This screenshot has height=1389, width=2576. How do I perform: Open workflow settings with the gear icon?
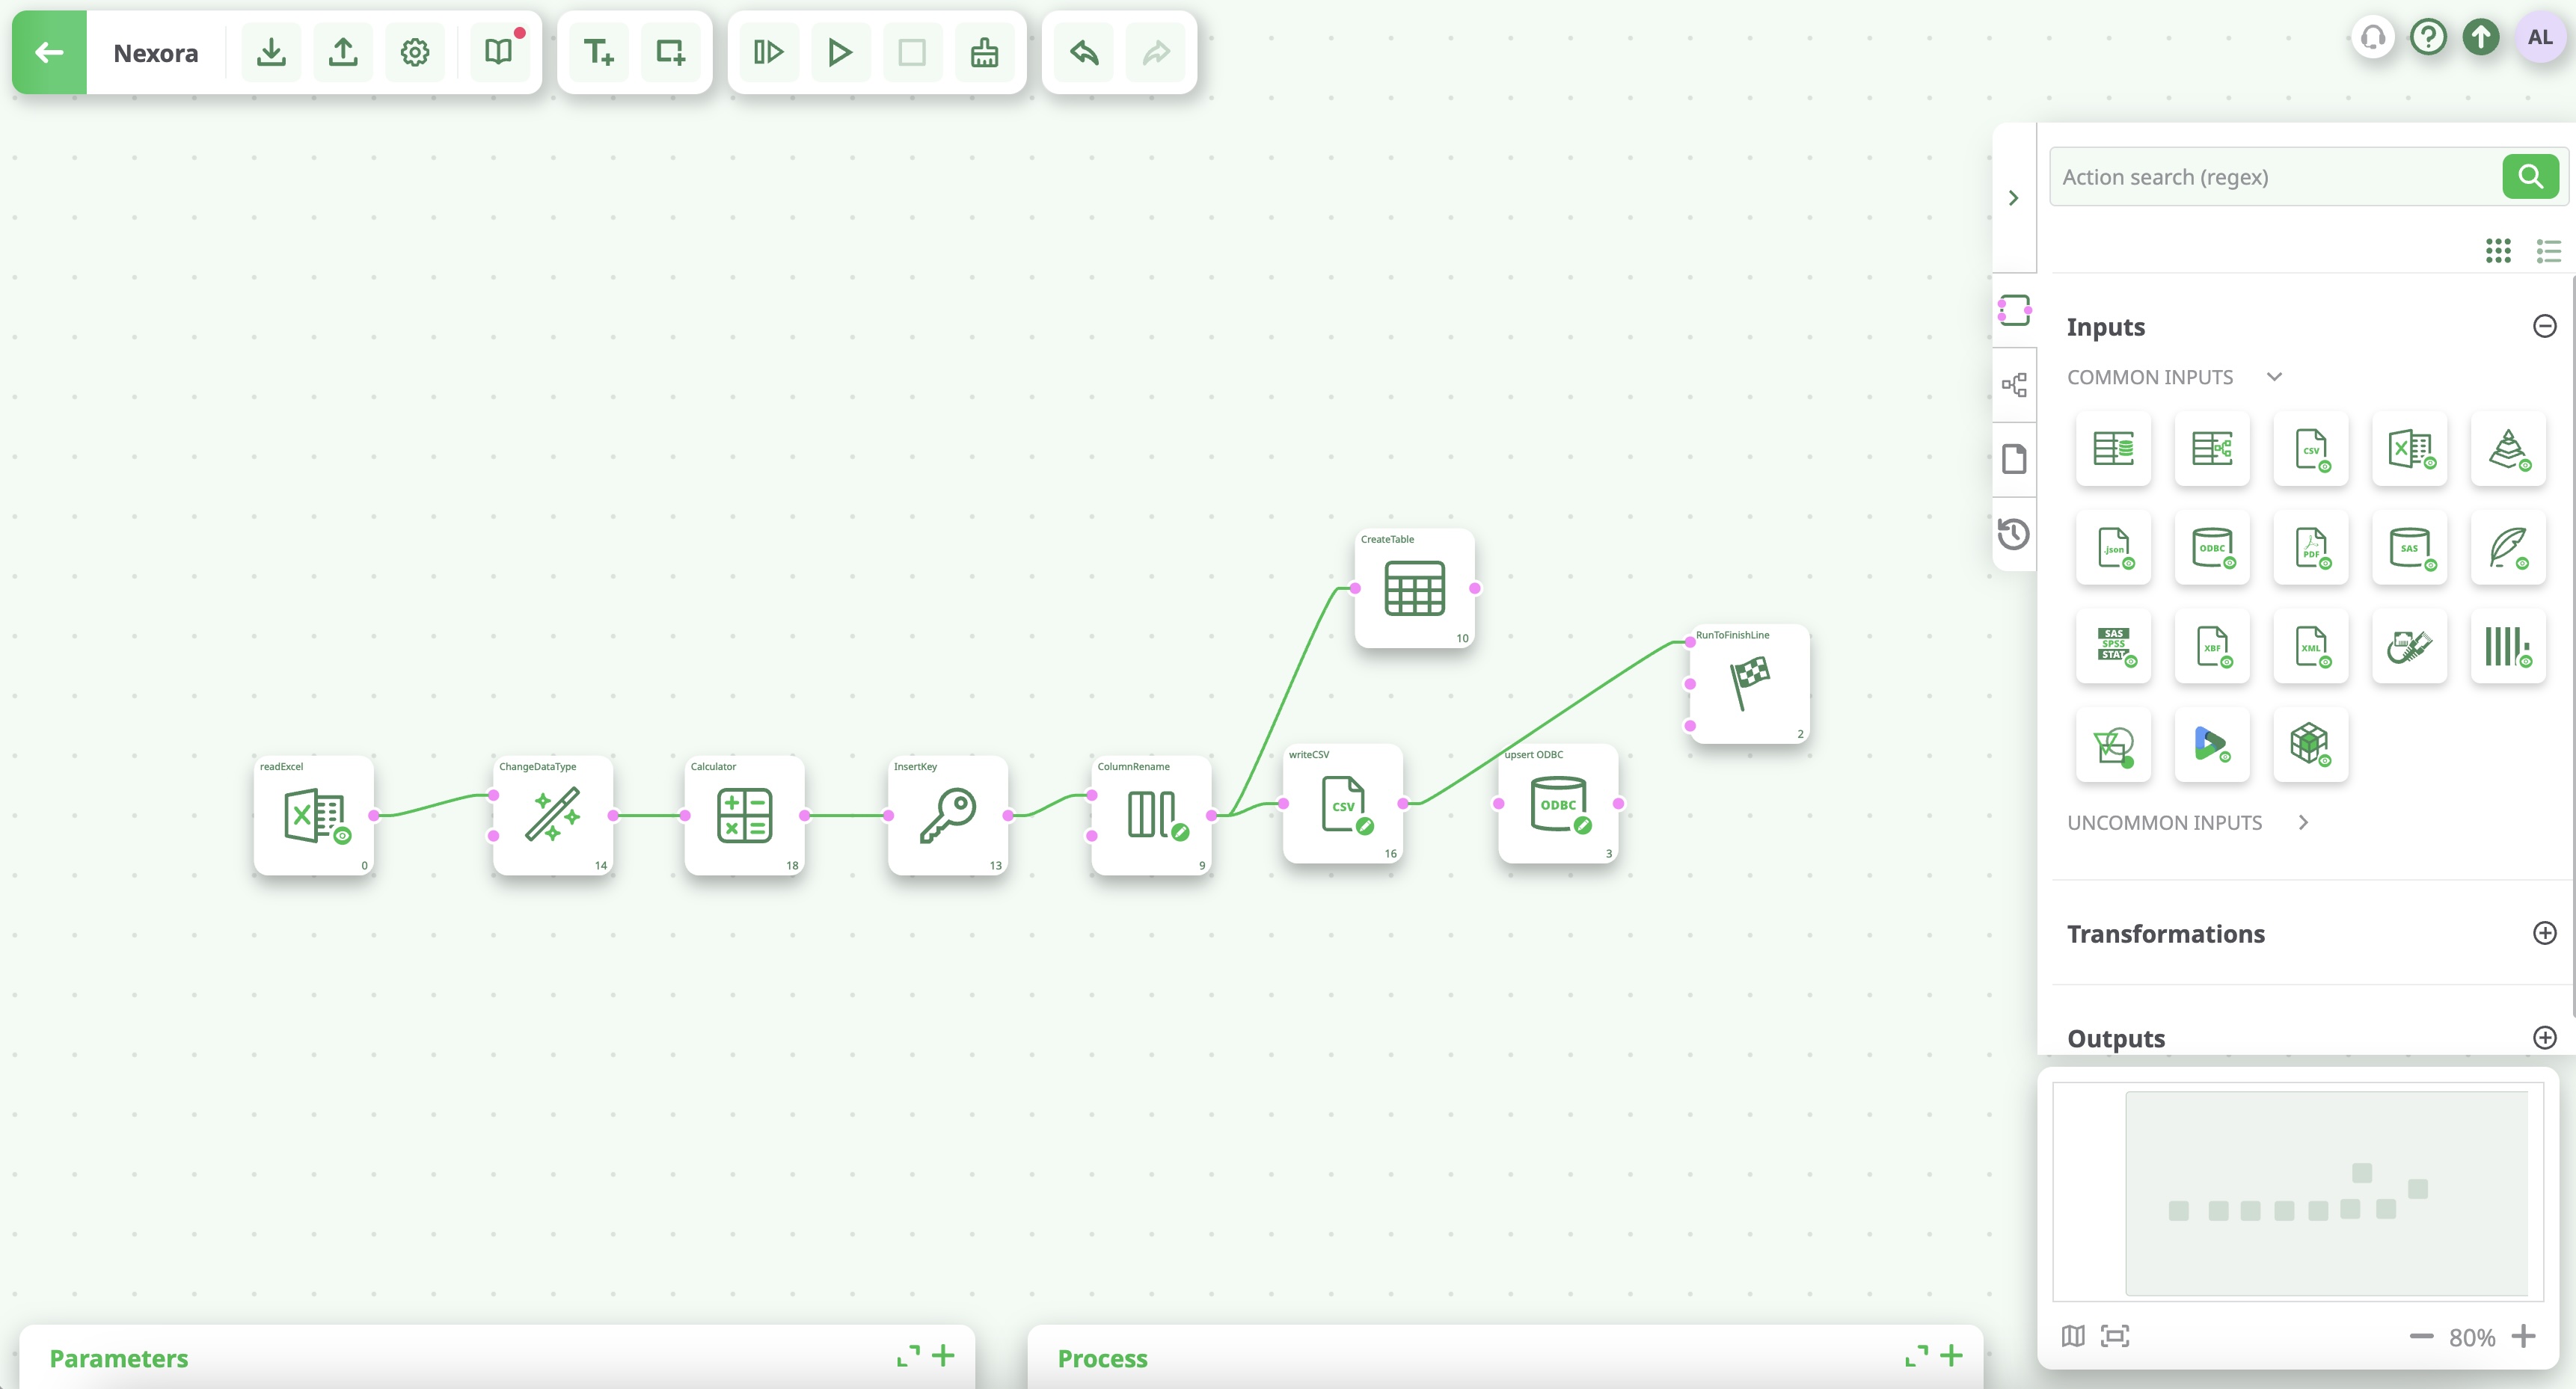coord(414,52)
